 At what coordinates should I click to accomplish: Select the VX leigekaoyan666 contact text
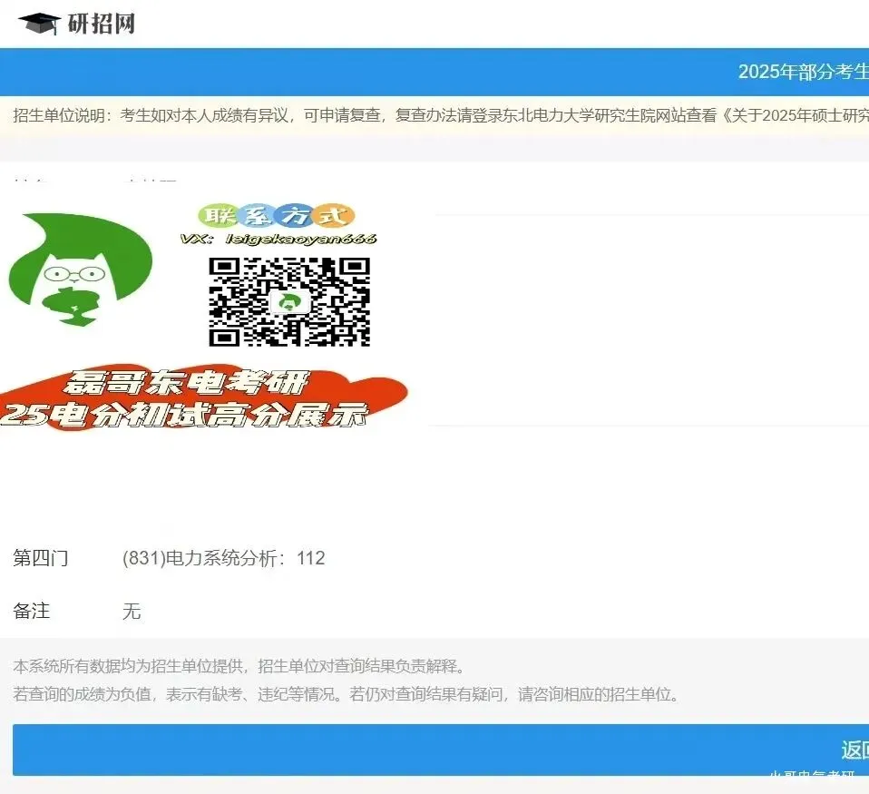(x=278, y=239)
